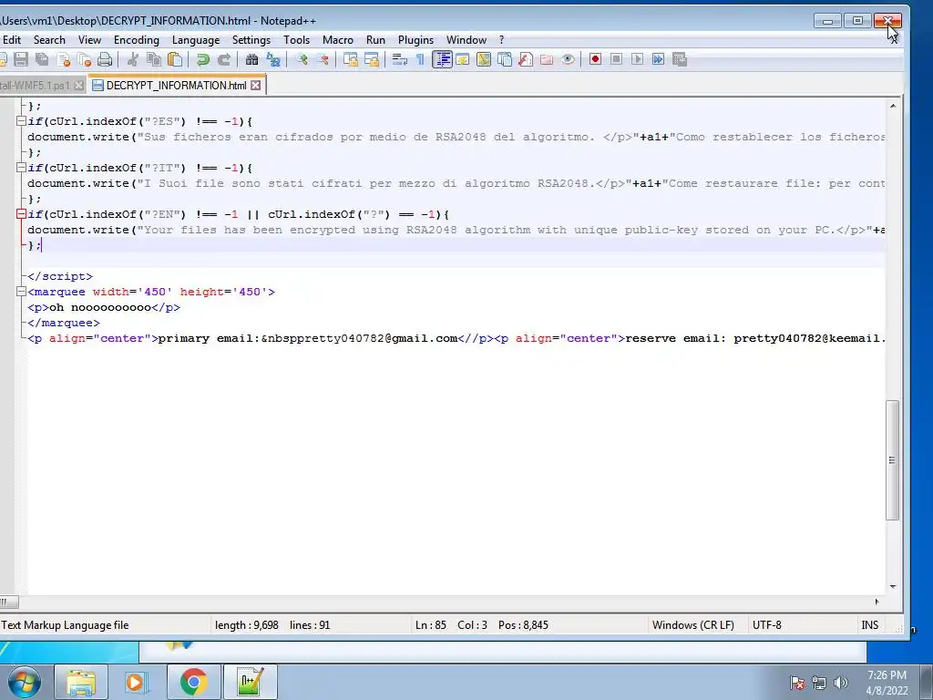Click the Close document toolbar icon
The width and height of the screenshot is (933, 700).
[x=63, y=59]
